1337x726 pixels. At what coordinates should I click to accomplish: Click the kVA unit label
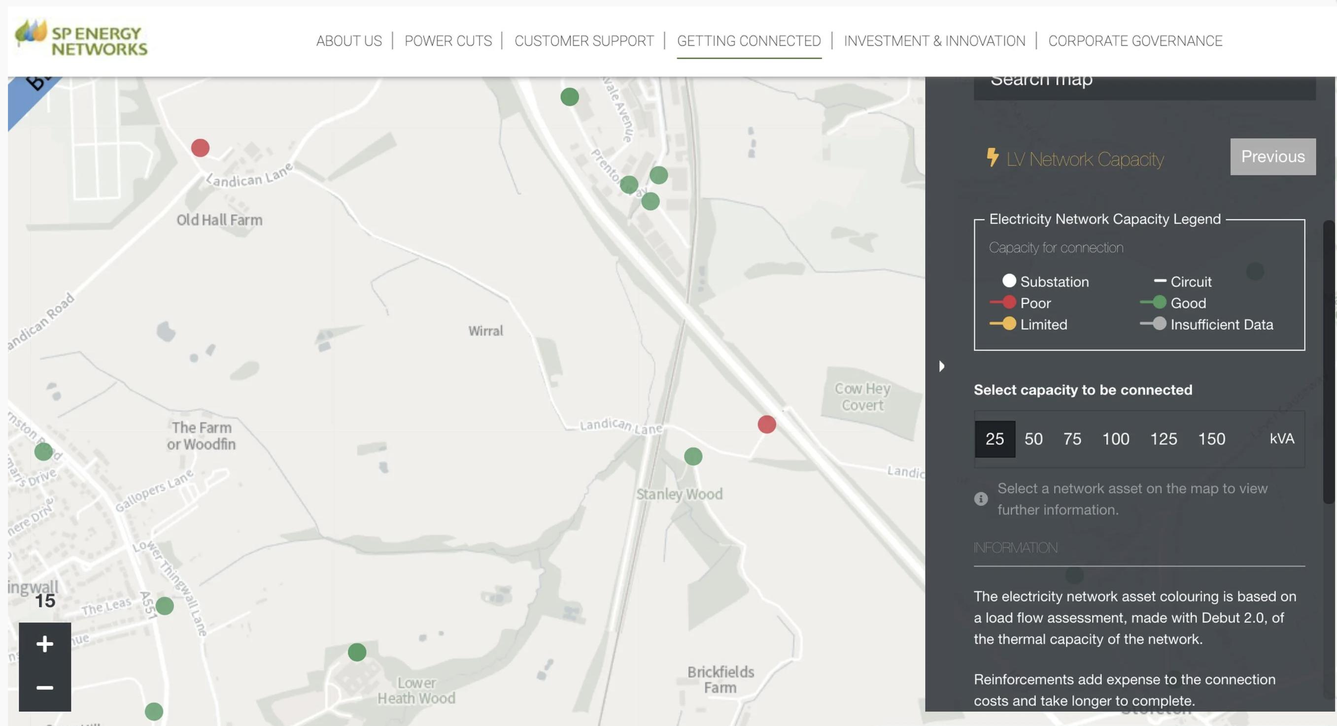pos(1281,438)
